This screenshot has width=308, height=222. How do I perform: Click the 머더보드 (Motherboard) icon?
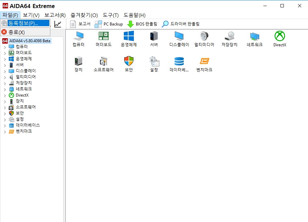click(x=103, y=38)
